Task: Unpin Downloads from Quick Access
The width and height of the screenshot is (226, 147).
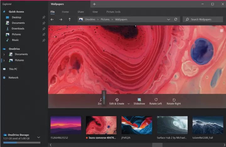Action: tap(44, 29)
